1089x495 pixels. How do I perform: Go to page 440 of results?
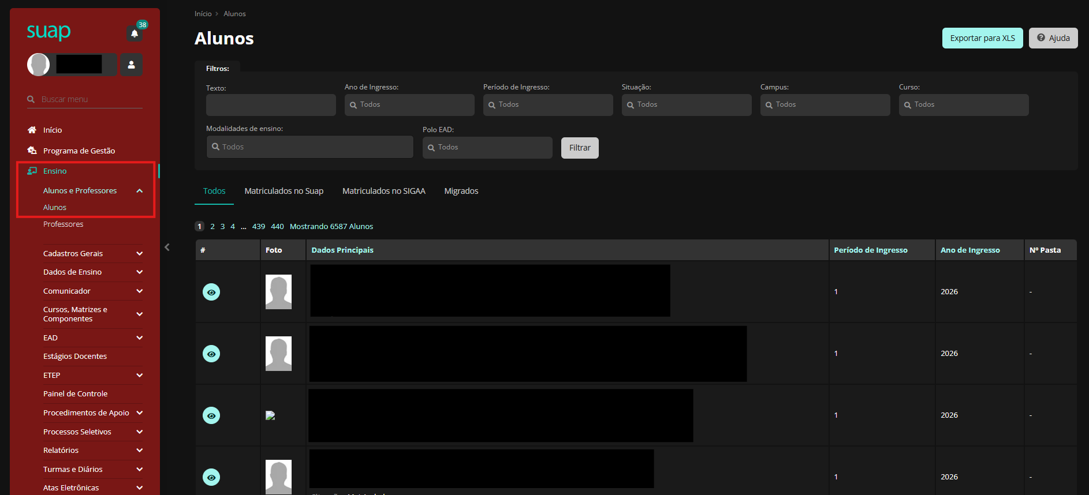[x=277, y=227]
